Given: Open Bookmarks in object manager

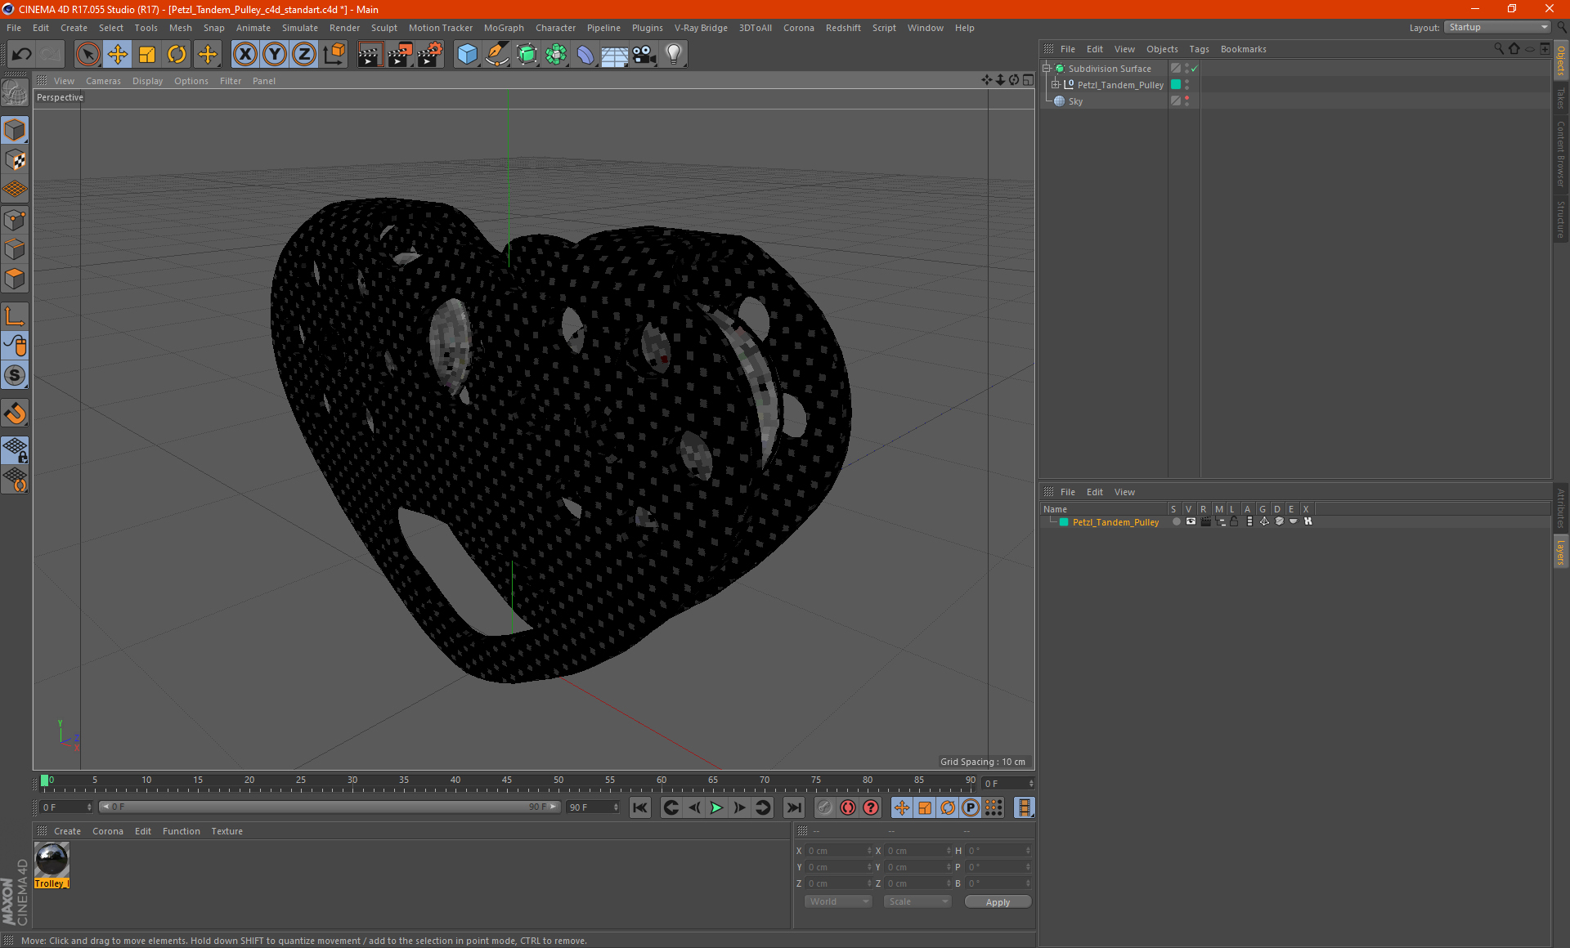Looking at the screenshot, I should [x=1243, y=49].
